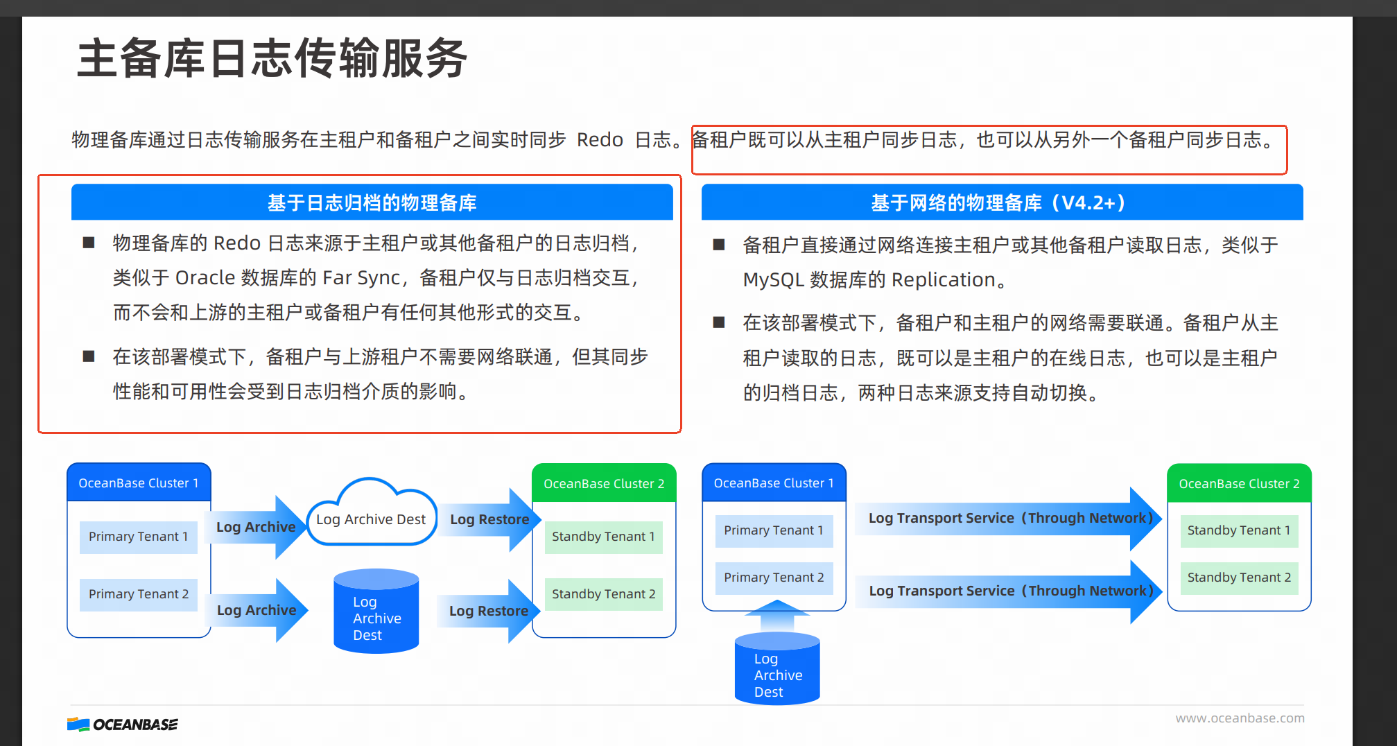Screen dimensions: 1397x746
Task: Click the slide title 主备库日志传输服务
Action: (x=272, y=58)
